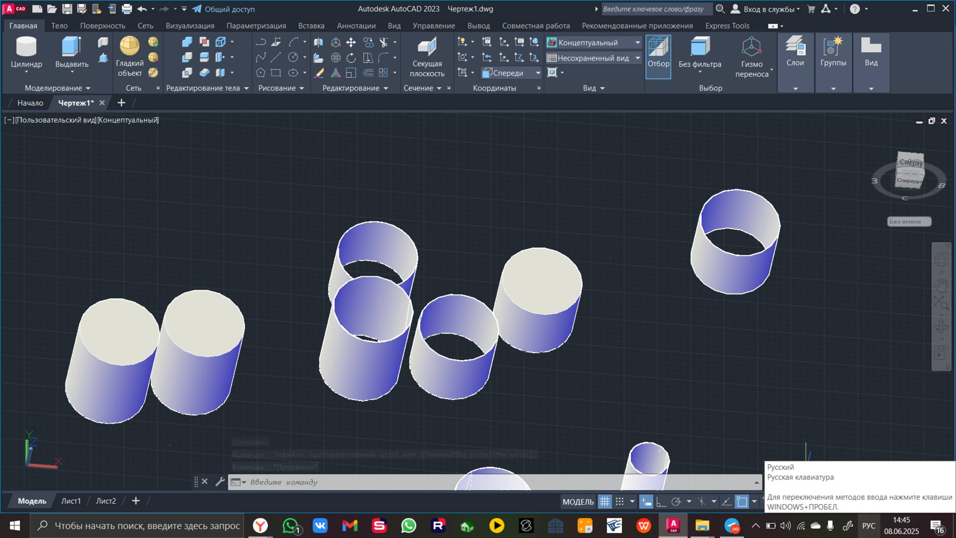Image resolution: width=956 pixels, height=538 pixels.
Task: Click the Гладкий объект mesh icon
Action: pos(129,46)
